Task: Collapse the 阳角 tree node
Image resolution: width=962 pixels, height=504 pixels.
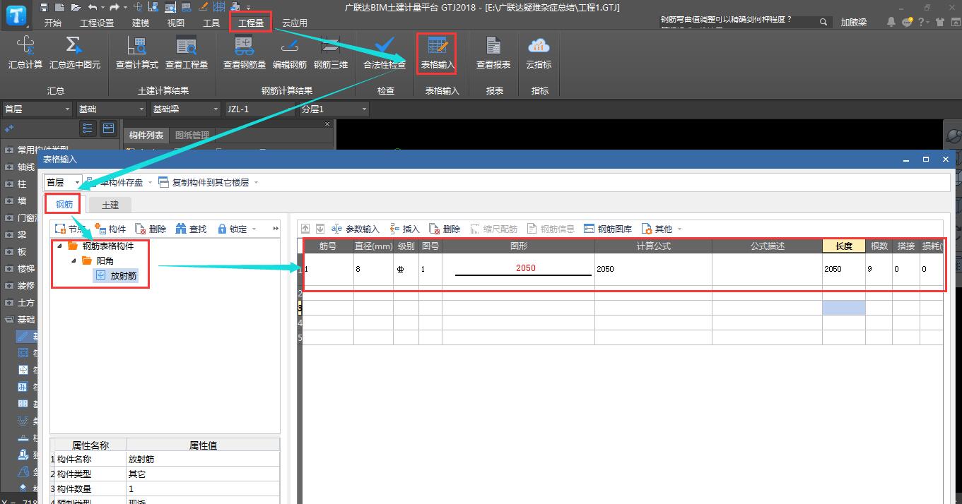Action: 74,260
